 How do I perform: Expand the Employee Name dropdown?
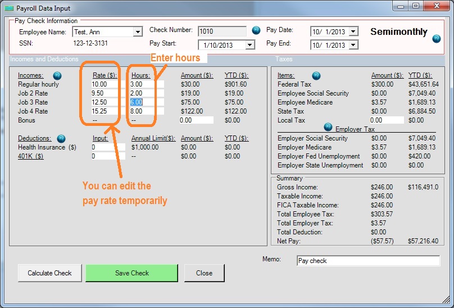click(138, 33)
